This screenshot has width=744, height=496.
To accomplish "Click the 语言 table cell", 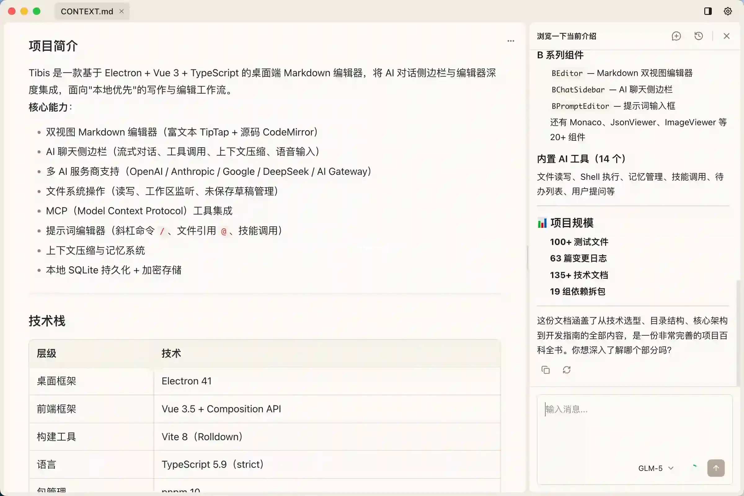I will point(91,465).
